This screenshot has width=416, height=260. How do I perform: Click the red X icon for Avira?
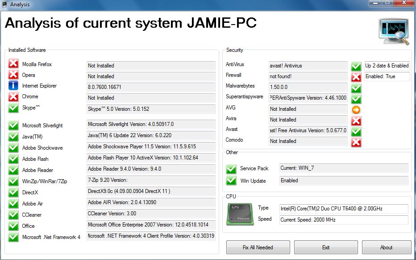(x=356, y=121)
